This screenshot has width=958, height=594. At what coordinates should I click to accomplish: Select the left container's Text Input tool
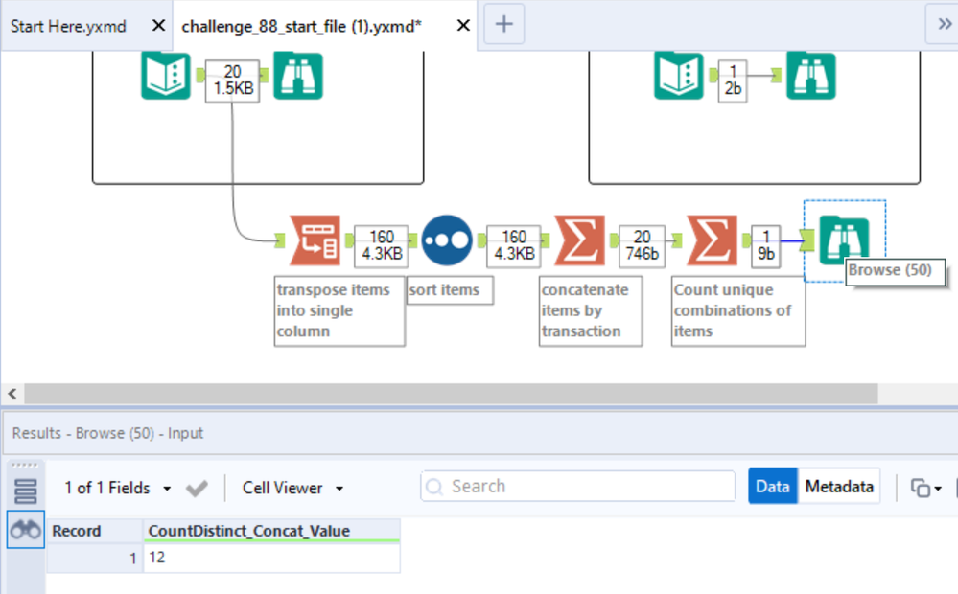point(166,76)
